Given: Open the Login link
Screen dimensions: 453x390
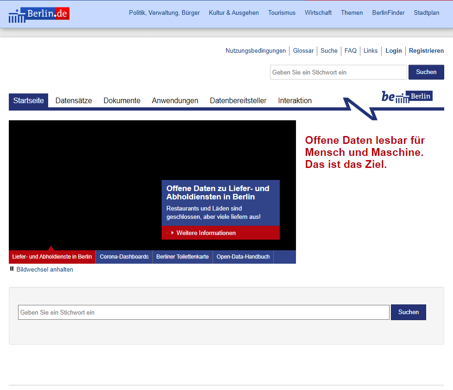Looking at the screenshot, I should tap(393, 51).
